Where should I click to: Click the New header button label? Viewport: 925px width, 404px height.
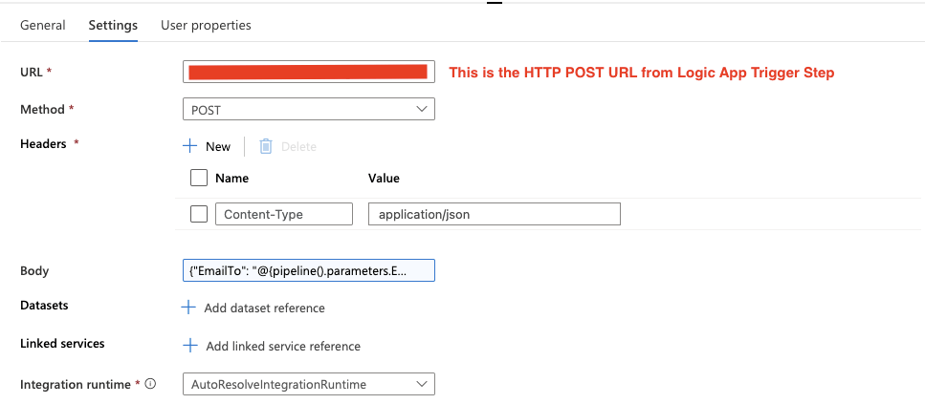click(218, 146)
